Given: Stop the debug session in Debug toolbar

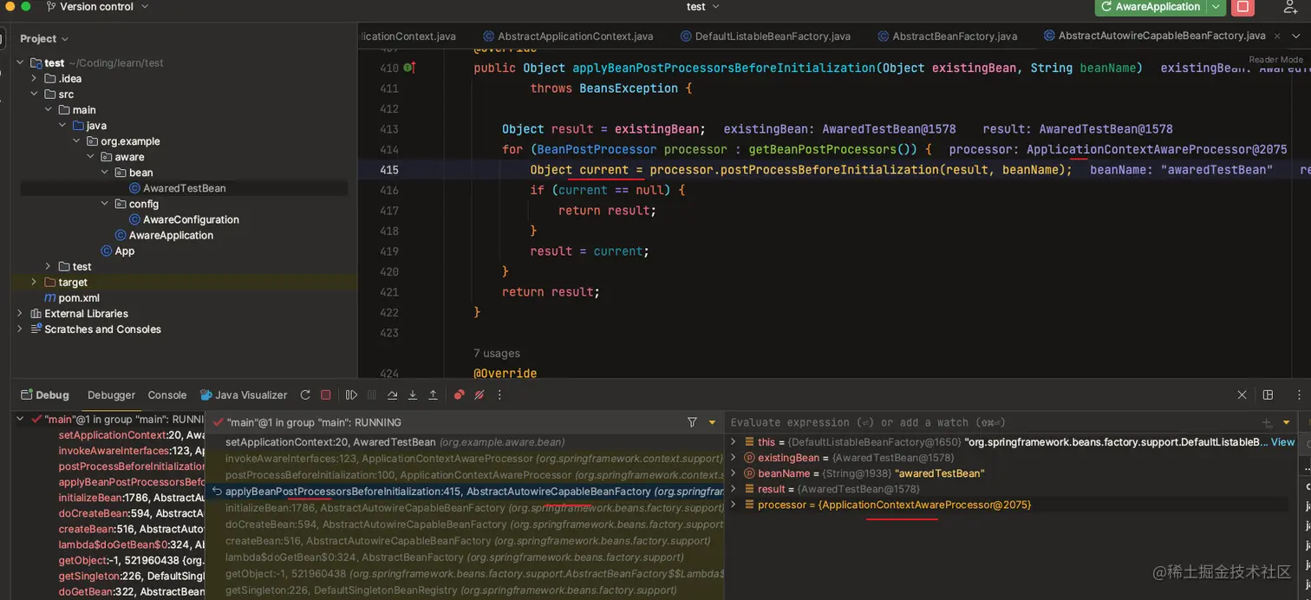Looking at the screenshot, I should pos(326,395).
